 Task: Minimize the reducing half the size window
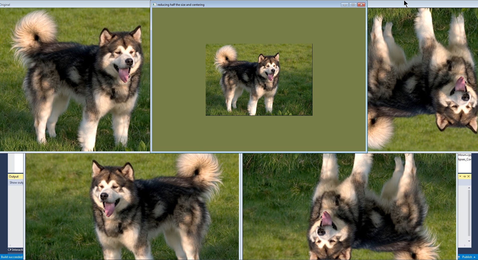pos(345,5)
